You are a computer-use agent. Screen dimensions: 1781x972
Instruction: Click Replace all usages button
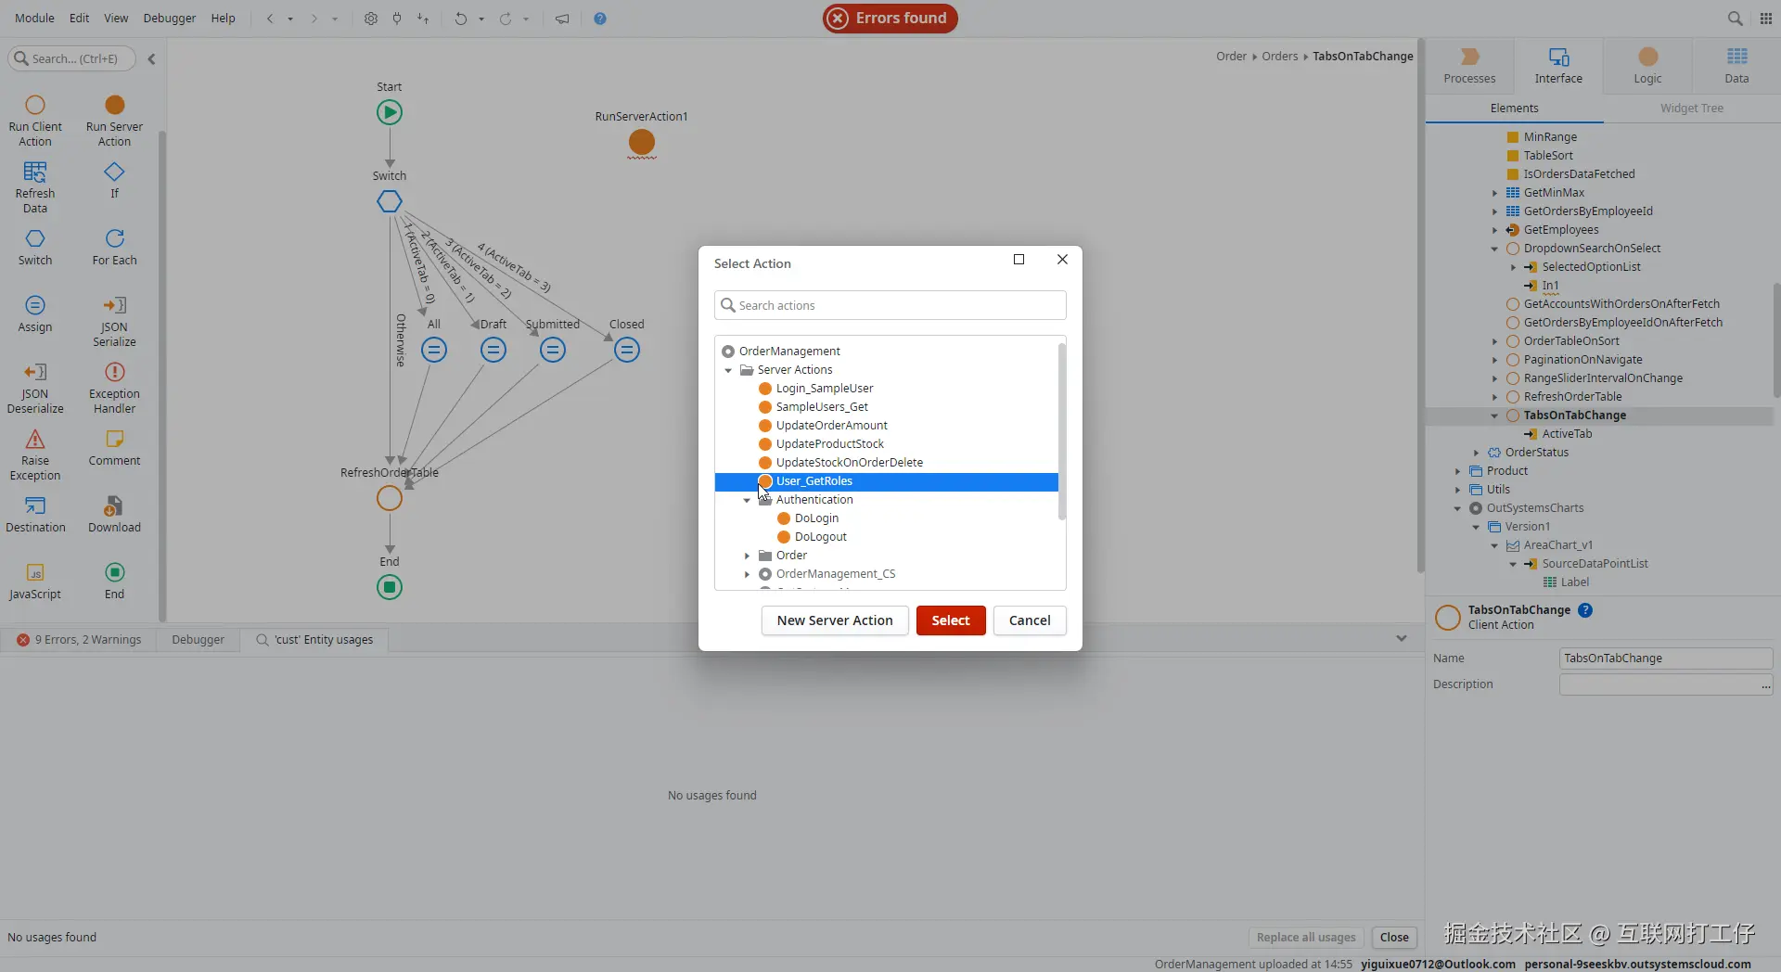point(1305,938)
